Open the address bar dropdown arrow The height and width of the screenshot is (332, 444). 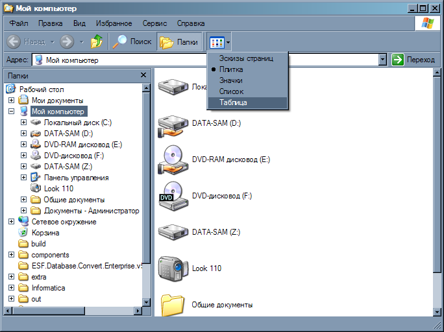(382, 60)
